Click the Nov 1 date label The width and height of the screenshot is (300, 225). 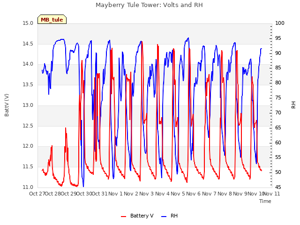point(115,194)
